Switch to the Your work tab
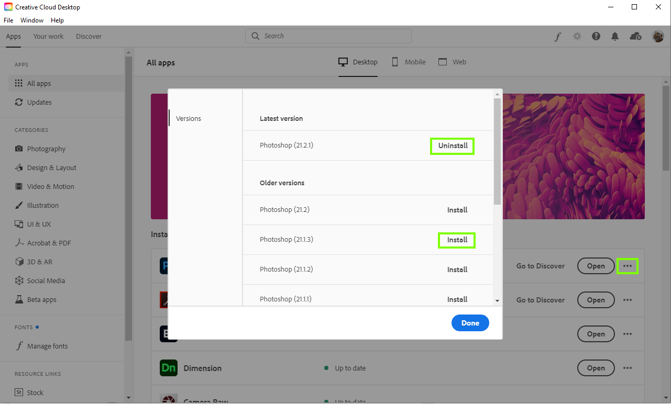The image size is (671, 404). click(x=48, y=36)
